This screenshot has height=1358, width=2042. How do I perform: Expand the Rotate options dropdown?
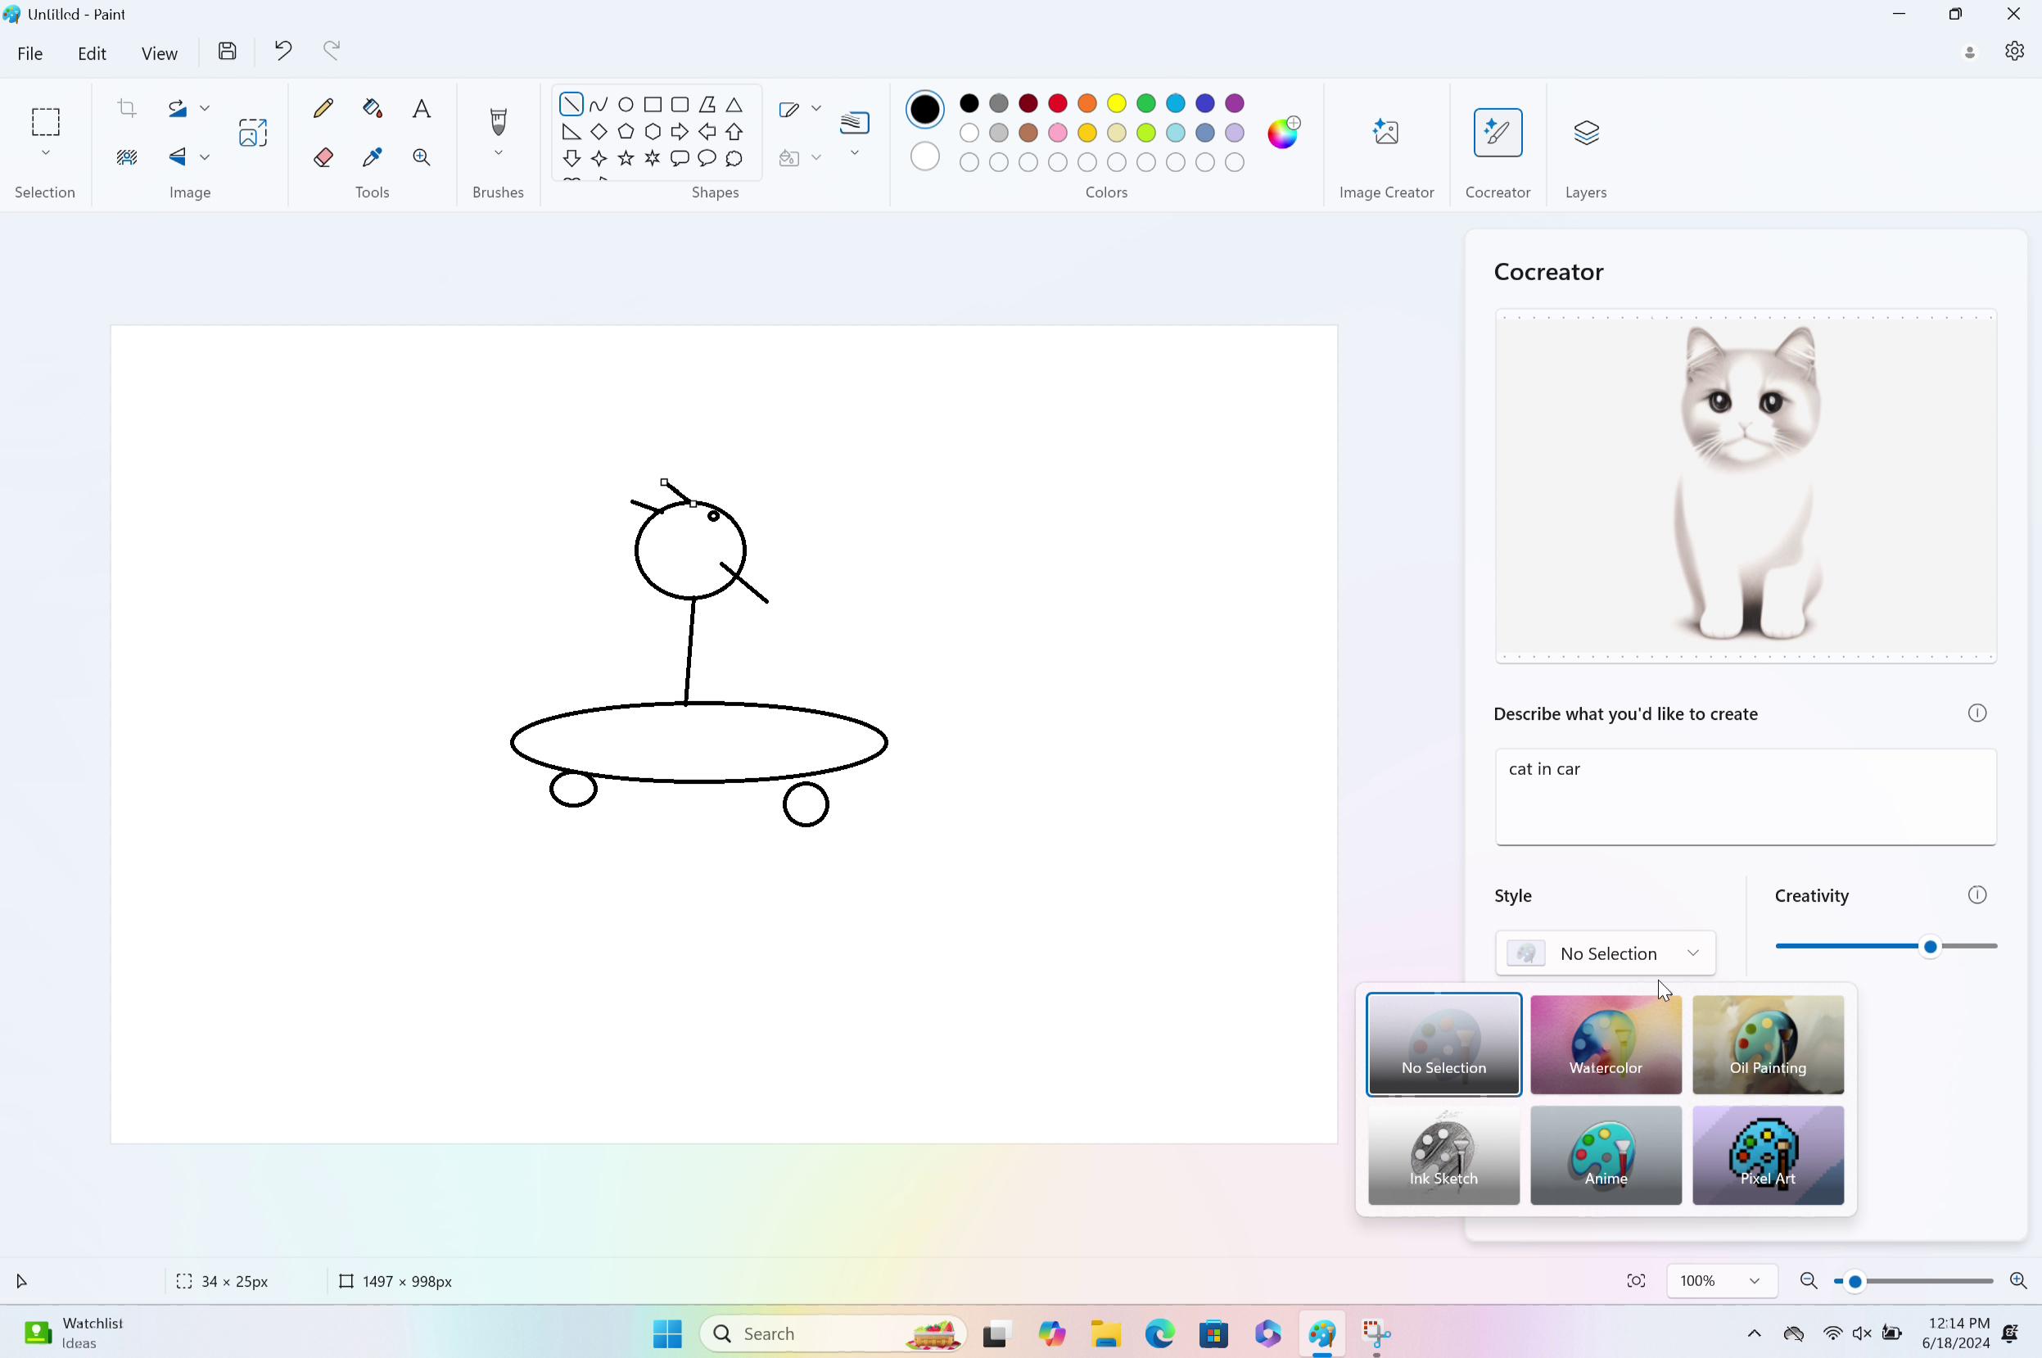[205, 108]
